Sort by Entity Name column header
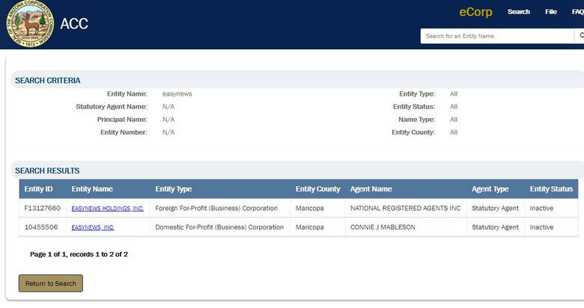Screen dimensions: 584x308 click(92, 189)
